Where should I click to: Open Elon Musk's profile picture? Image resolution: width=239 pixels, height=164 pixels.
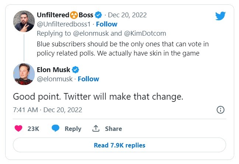(x=24, y=74)
